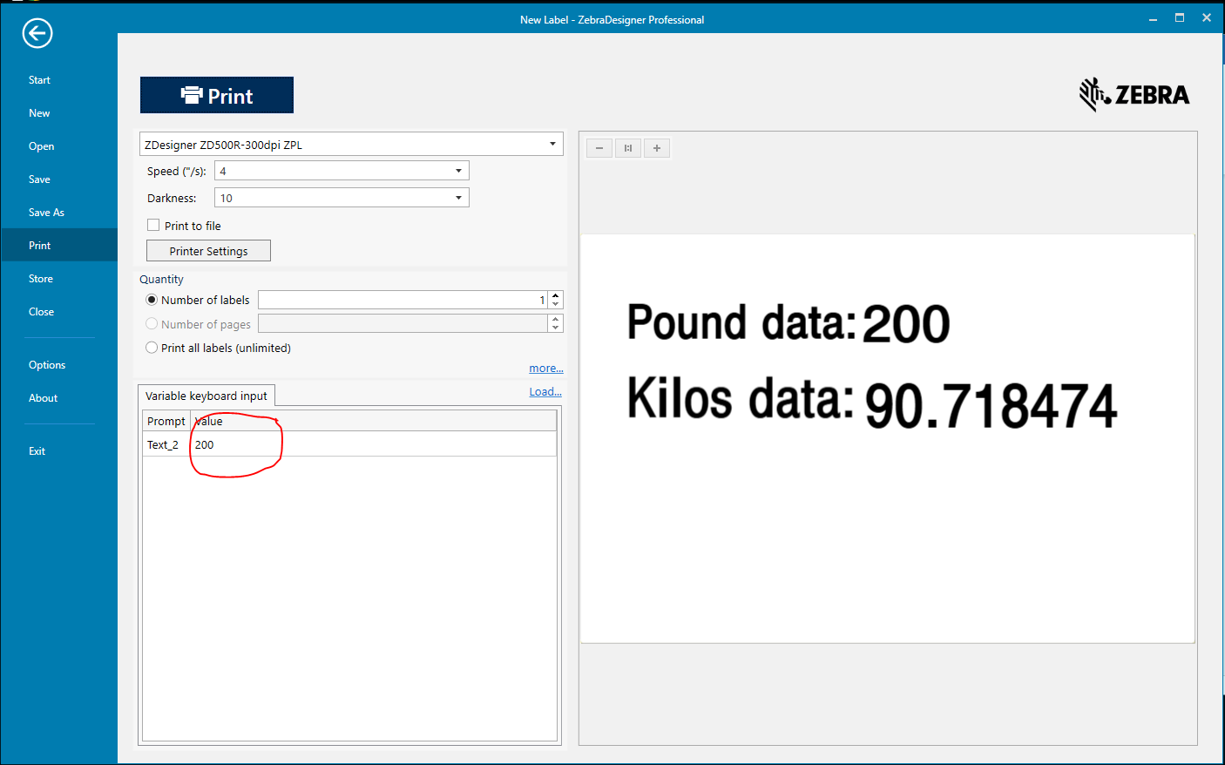Open Printer Settings

[x=208, y=251]
